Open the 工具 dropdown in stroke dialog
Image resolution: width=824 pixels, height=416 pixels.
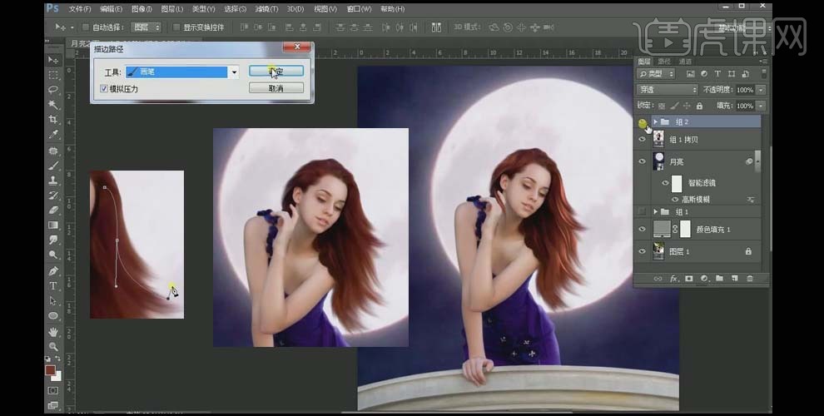pyautogui.click(x=235, y=72)
